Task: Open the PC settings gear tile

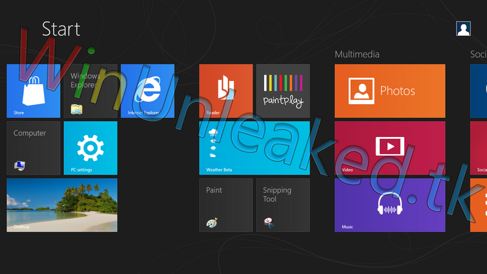Action: point(91,148)
